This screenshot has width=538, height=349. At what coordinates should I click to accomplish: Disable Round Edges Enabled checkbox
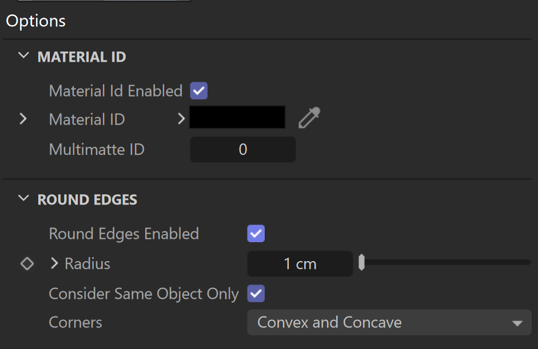256,234
